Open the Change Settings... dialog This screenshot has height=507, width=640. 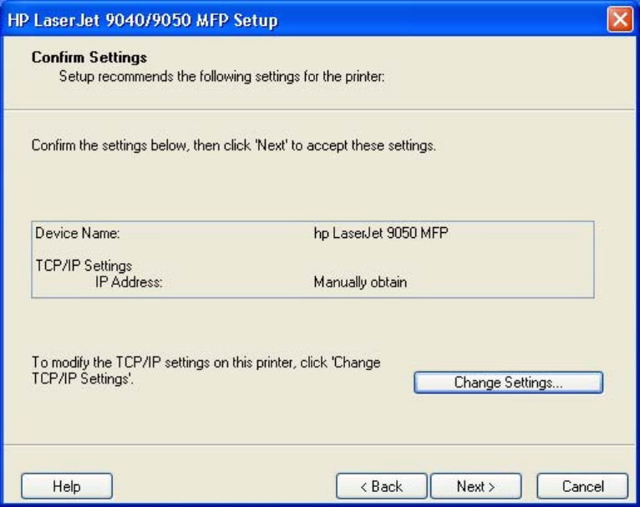[509, 383]
